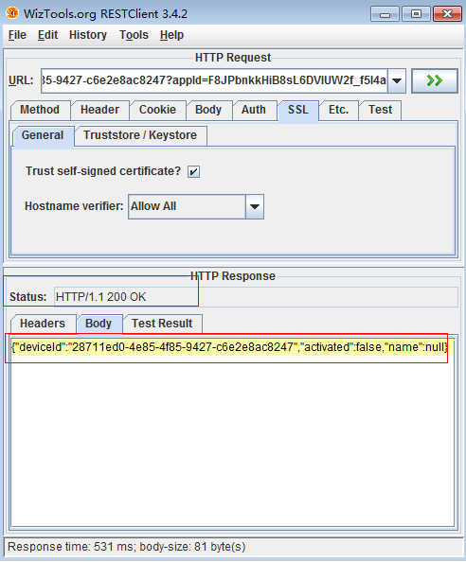Select the SSL tab
Screen dimensions: 466x562
[x=297, y=110]
